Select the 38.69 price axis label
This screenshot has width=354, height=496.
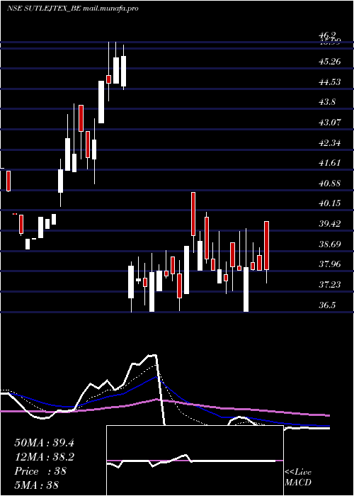click(330, 244)
